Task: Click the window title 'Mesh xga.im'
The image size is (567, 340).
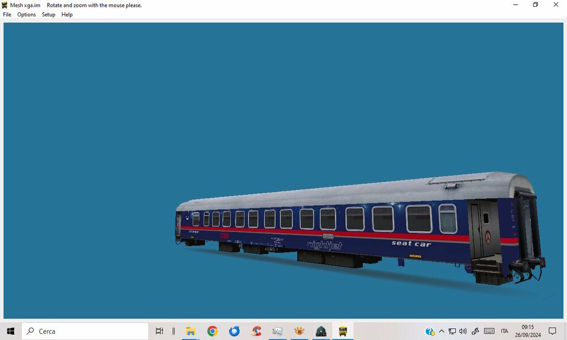Action: 26,5
